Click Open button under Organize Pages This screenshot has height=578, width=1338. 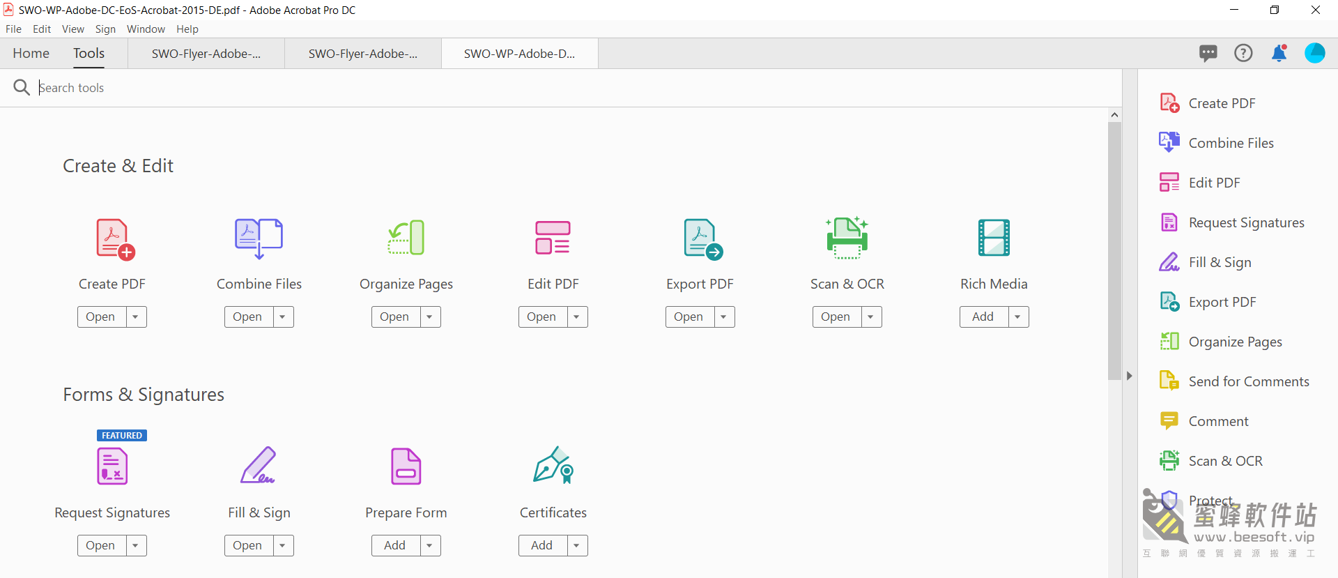pos(396,317)
